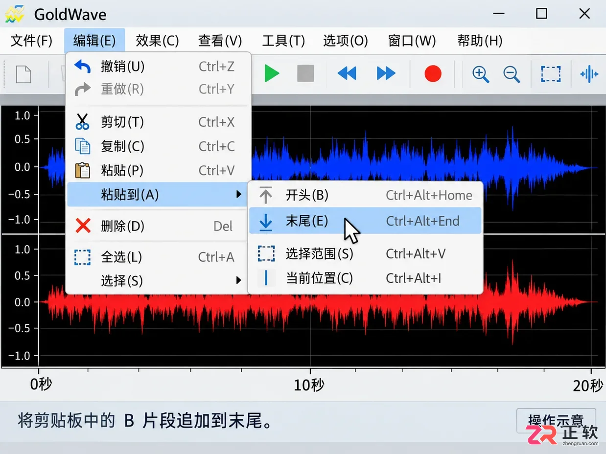The height and width of the screenshot is (454, 606).
Task: Click the GoldWave app logo icon
Action: pos(14,14)
